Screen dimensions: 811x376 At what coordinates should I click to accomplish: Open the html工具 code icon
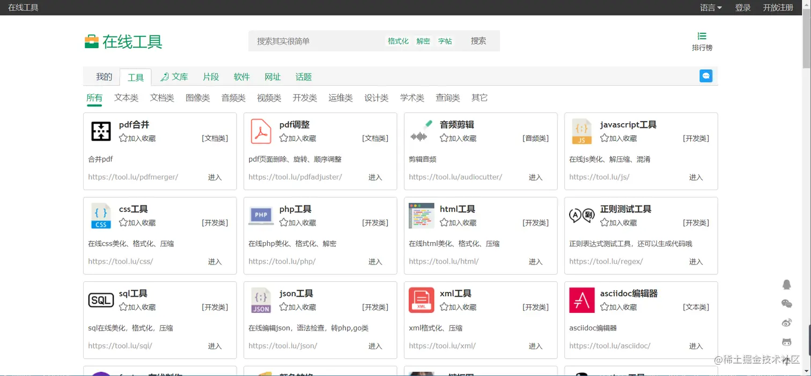[x=422, y=216]
